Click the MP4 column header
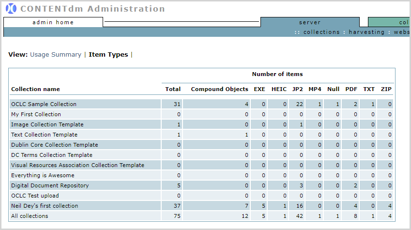This screenshot has height=230, width=411. (315, 89)
